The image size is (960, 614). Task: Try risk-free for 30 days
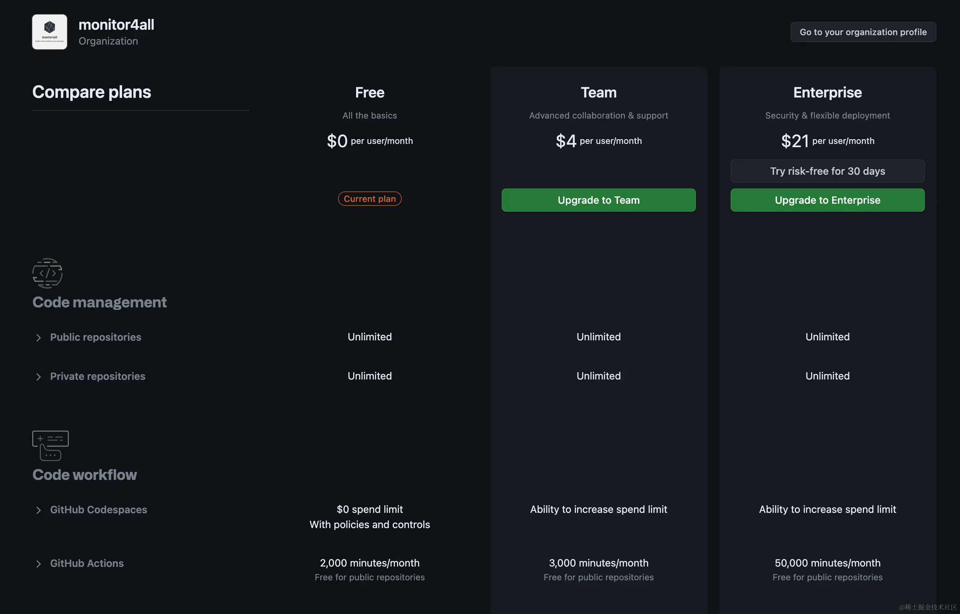pyautogui.click(x=827, y=171)
